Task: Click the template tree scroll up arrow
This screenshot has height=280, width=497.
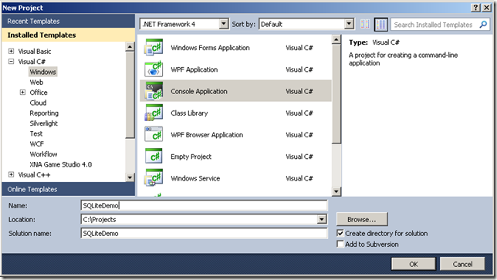Action: 130,47
